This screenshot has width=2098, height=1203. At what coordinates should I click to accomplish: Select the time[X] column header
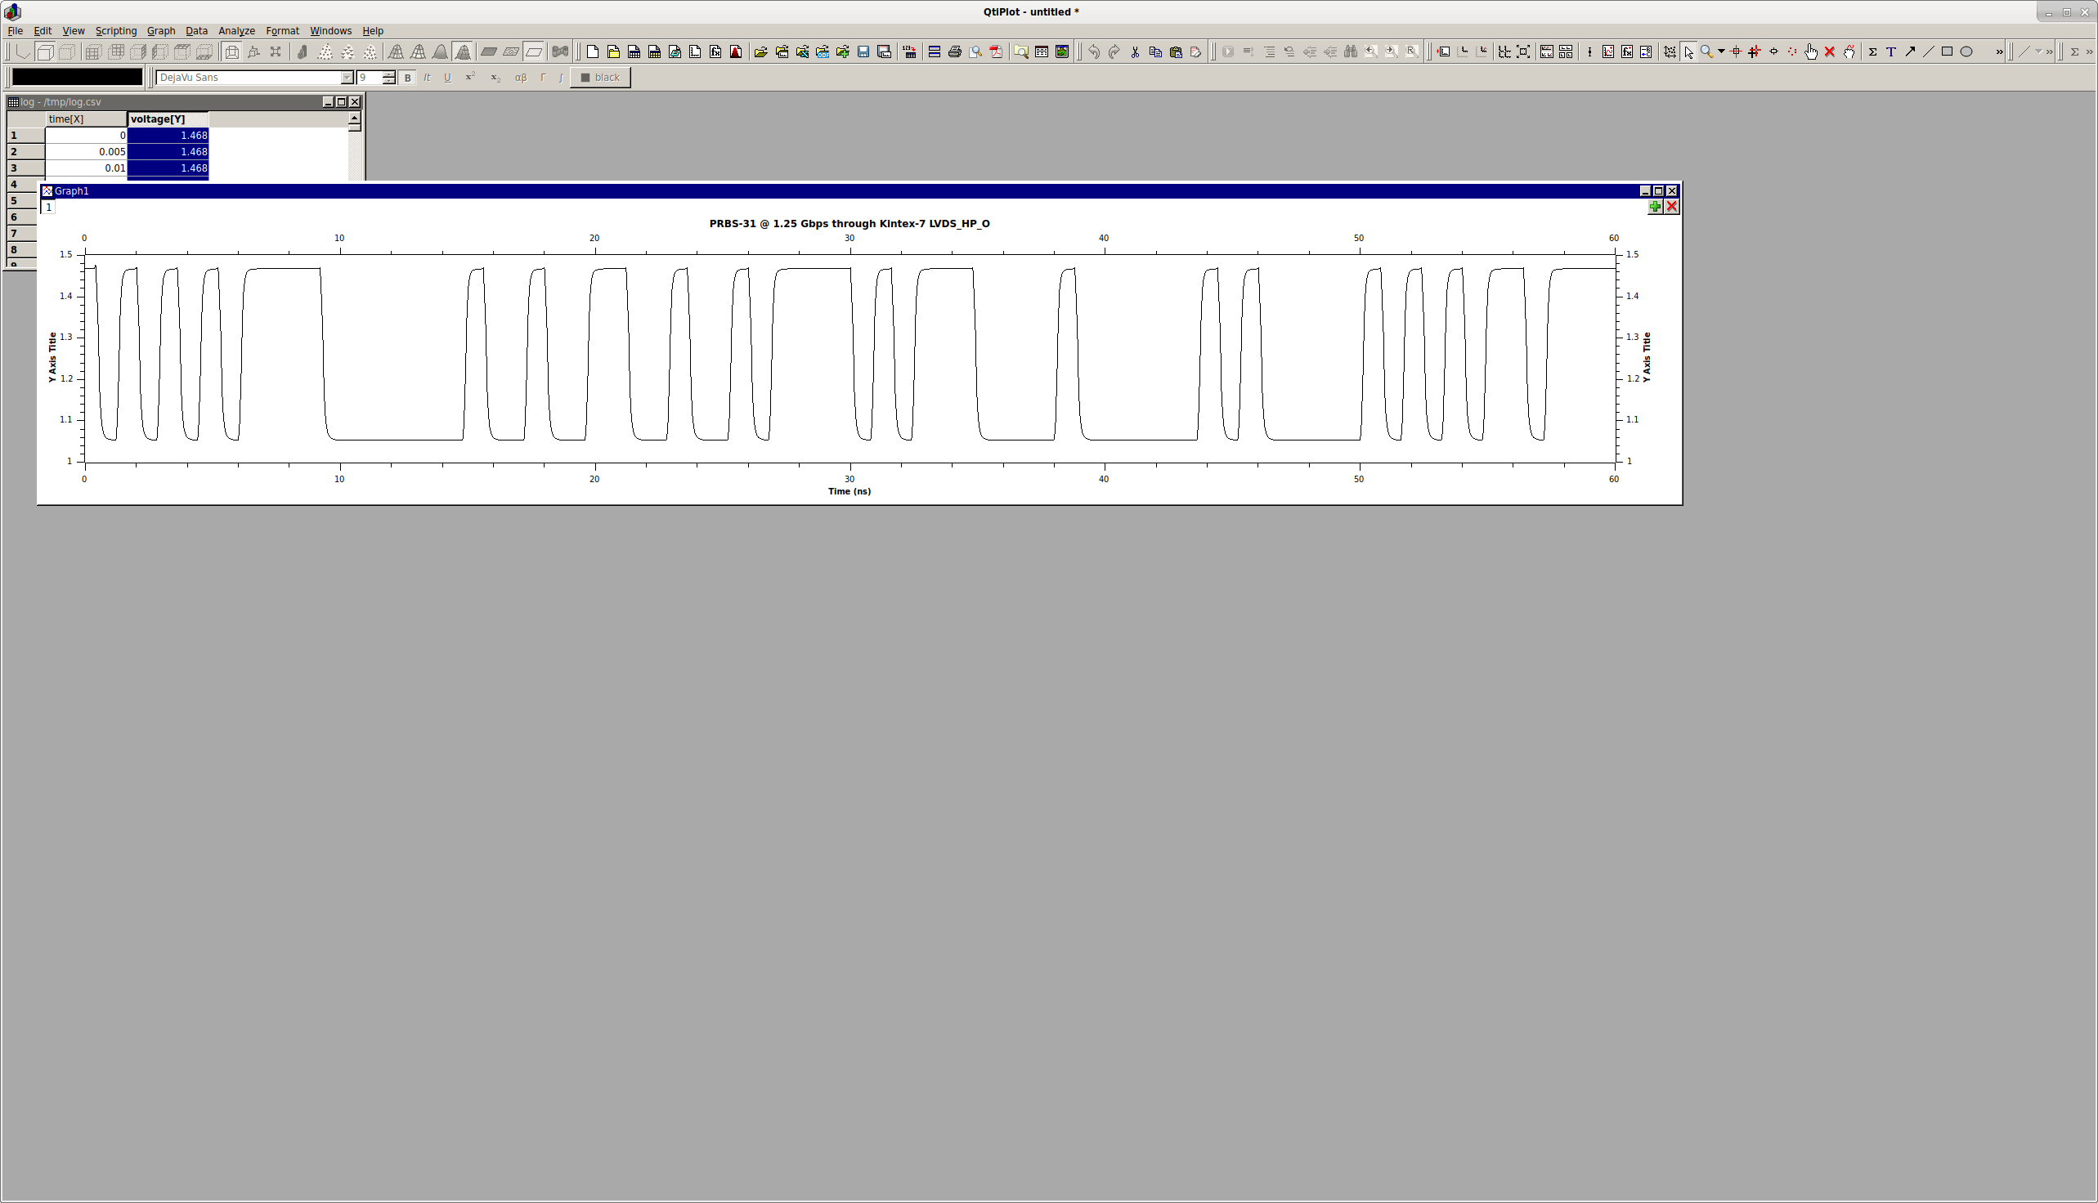[x=87, y=119]
